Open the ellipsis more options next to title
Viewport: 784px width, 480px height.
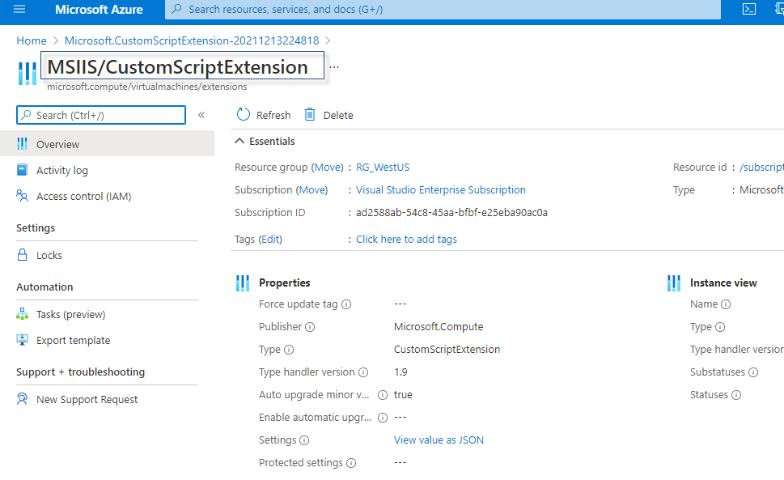[334, 67]
